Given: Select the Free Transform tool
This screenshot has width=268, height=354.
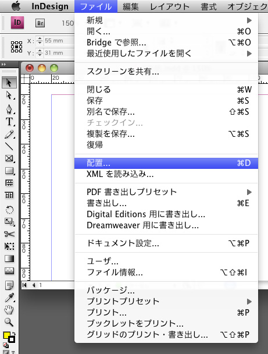Looking at the screenshot, I should coord(9,246).
